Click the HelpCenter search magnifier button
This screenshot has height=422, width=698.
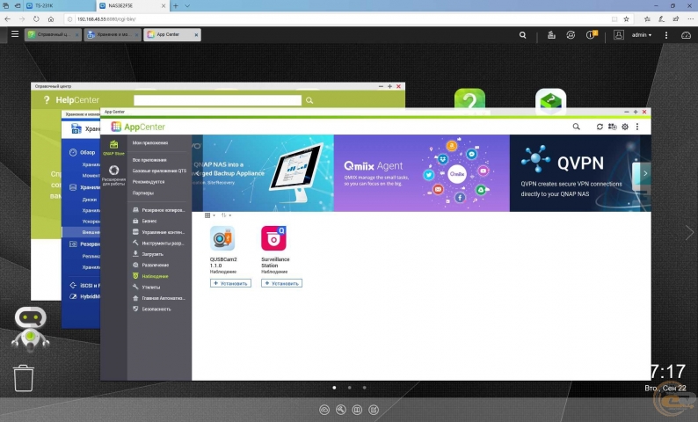click(x=309, y=100)
